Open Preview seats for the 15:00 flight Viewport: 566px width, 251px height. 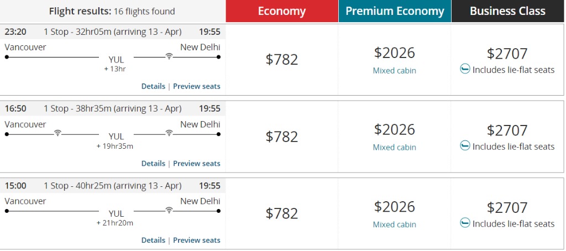click(x=196, y=240)
